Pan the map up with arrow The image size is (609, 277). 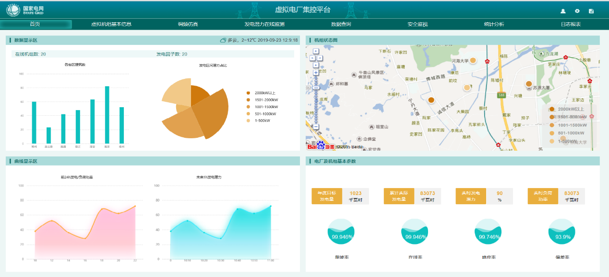(x=316, y=51)
